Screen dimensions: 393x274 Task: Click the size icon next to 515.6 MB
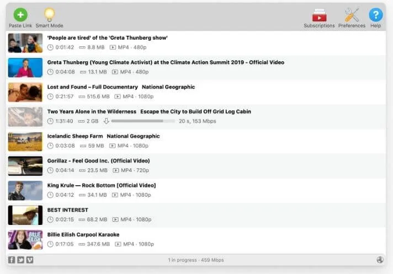click(82, 96)
